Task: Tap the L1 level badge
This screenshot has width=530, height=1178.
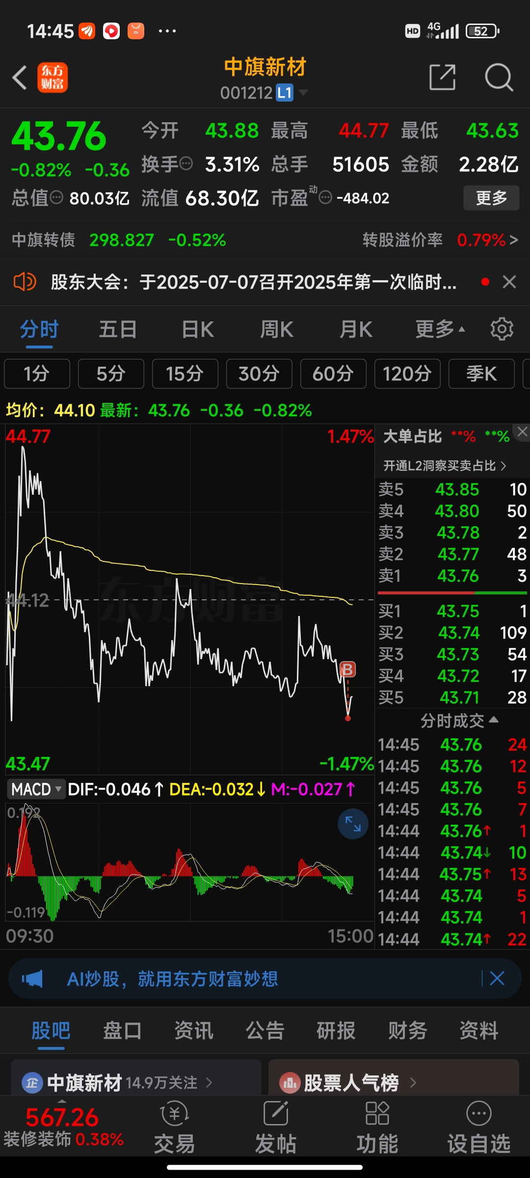Action: click(x=285, y=92)
